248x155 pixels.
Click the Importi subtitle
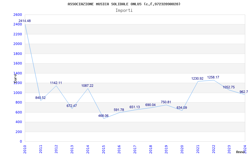tap(124, 10)
